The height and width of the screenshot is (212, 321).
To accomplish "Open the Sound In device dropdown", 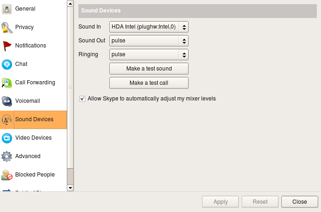I will click(x=149, y=27).
